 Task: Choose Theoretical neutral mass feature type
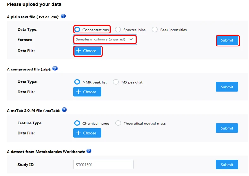[118, 123]
